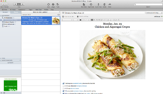163x94 pixels.
Task: Click the microphone icon in editor toolbar
Action: pos(118,20)
